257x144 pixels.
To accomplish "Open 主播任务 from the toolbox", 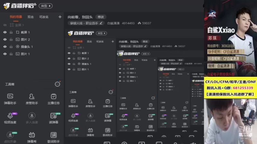I will pos(53,99).
